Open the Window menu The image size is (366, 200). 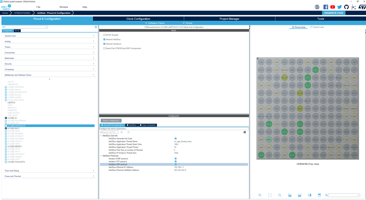(x=63, y=7)
